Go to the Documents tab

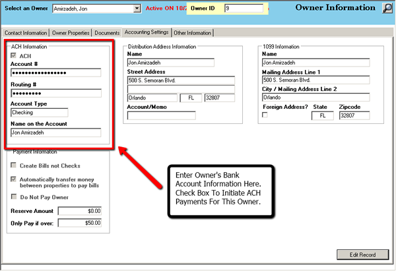coord(107,33)
